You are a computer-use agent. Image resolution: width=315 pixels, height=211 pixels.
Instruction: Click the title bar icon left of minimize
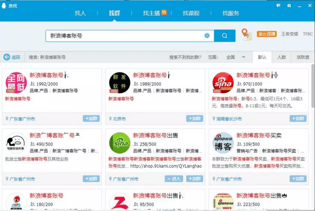[289, 6]
